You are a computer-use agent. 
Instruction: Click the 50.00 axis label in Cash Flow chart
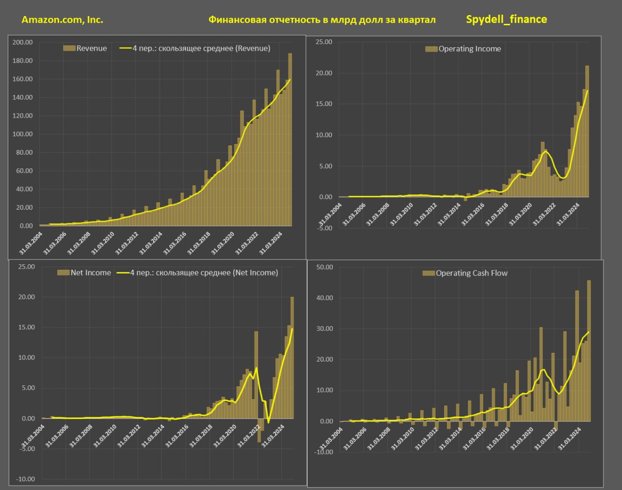(x=324, y=267)
